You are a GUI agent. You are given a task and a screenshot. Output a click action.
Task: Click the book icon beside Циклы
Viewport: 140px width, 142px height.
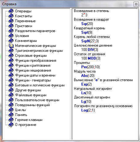(x=11, y=110)
